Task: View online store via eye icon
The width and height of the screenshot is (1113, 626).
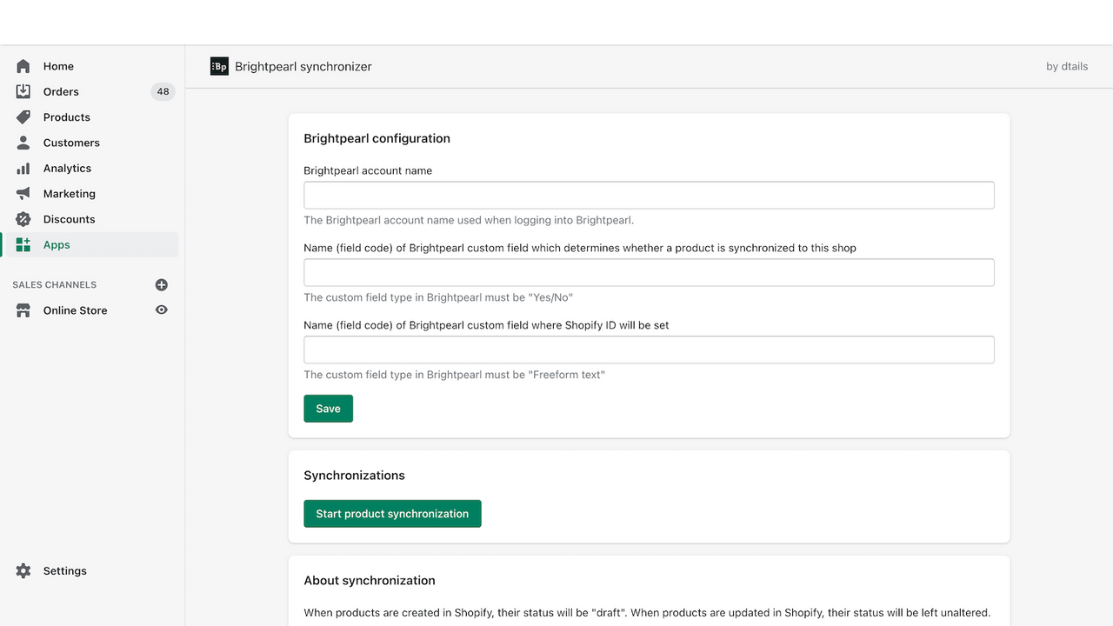Action: coord(161,310)
